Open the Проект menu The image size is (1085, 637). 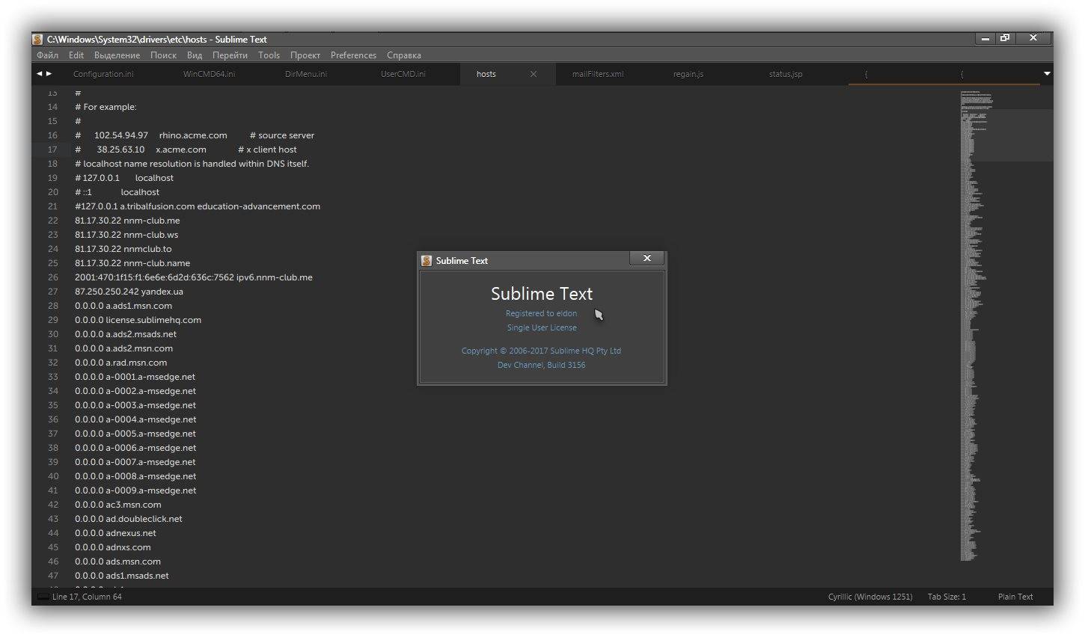tap(305, 55)
